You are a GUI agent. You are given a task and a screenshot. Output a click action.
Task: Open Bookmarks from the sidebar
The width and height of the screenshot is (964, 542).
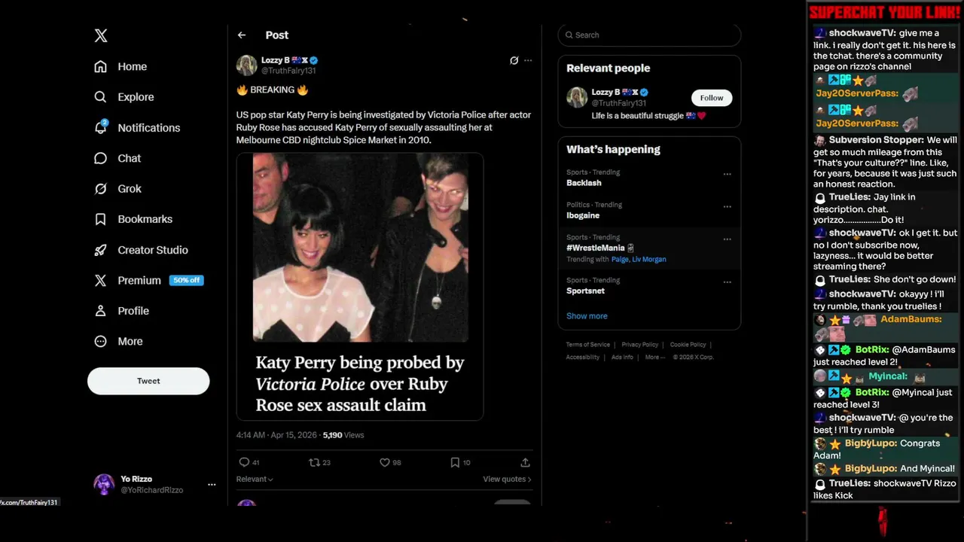point(145,219)
